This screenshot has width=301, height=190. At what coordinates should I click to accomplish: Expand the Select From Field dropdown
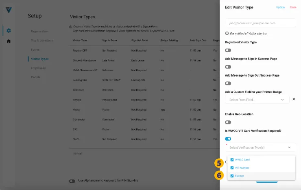257,99
